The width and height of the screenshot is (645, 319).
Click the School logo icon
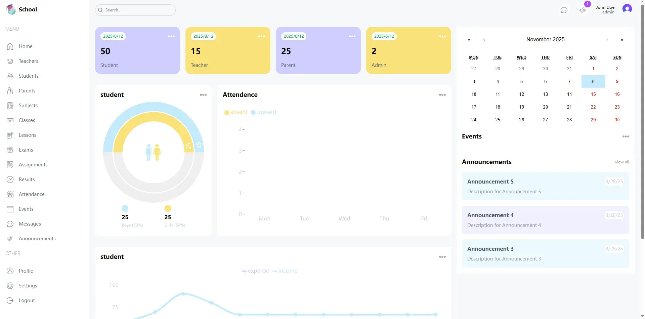(11, 9)
